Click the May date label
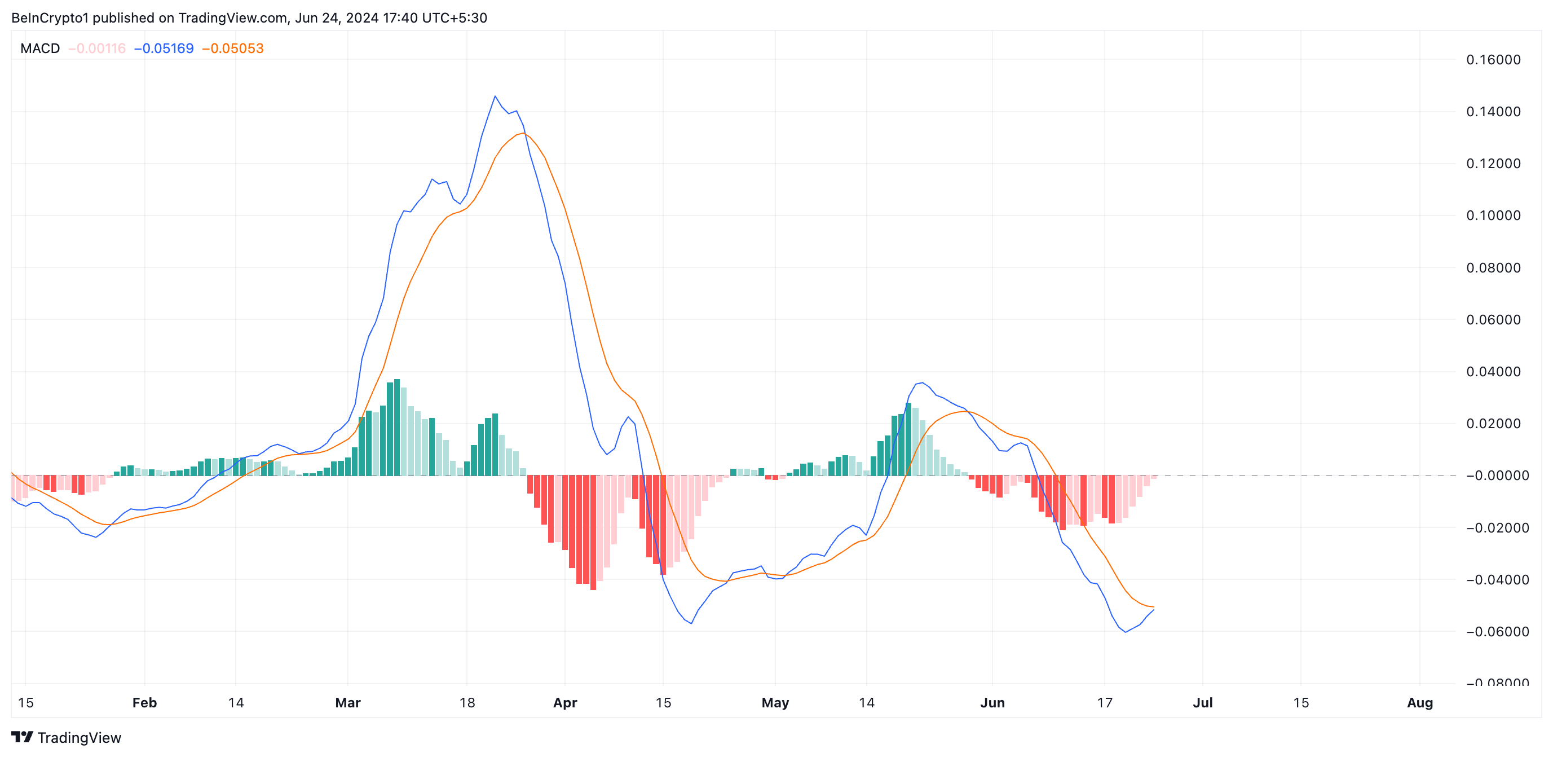This screenshot has height=757, width=1553. (x=775, y=703)
